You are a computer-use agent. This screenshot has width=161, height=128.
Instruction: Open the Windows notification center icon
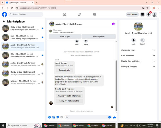point(157,125)
